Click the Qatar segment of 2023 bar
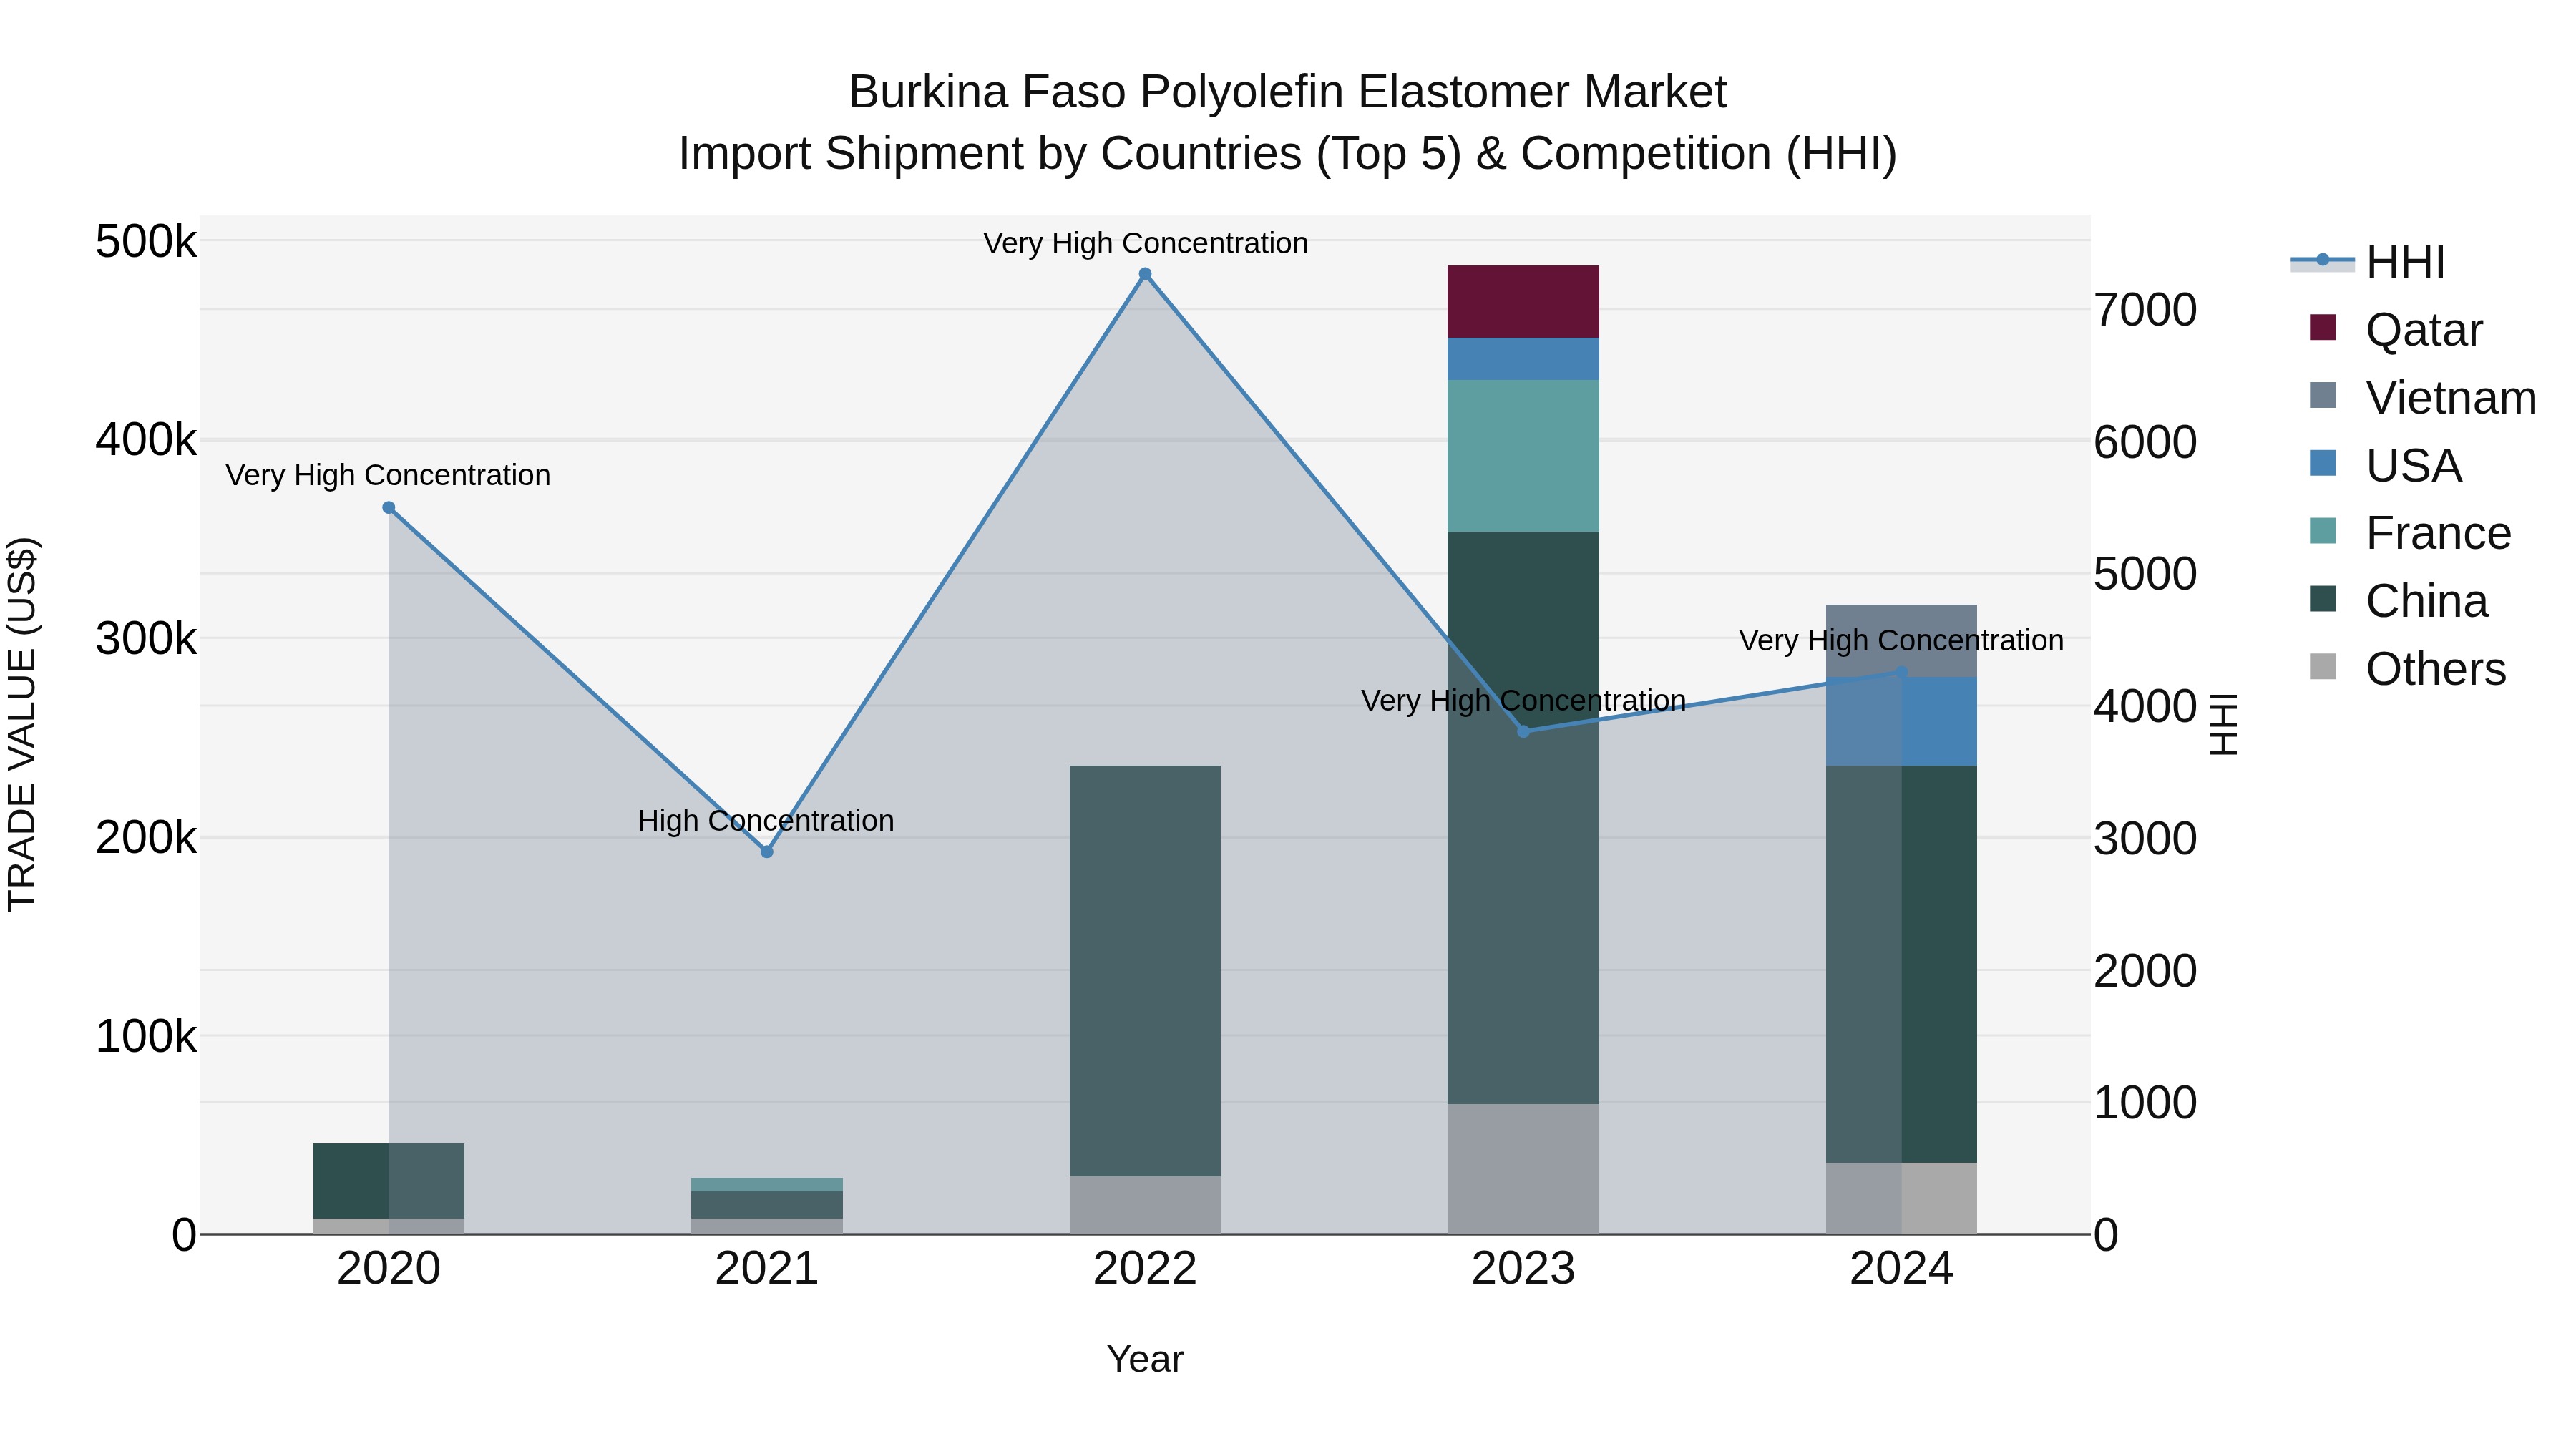 1523,302
